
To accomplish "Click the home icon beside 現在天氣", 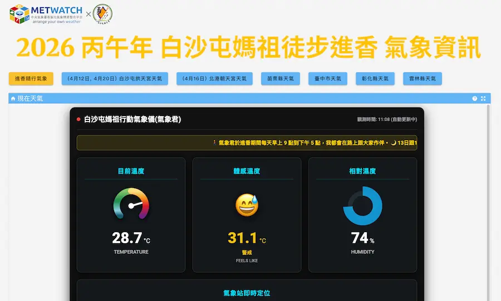I will tap(13, 99).
